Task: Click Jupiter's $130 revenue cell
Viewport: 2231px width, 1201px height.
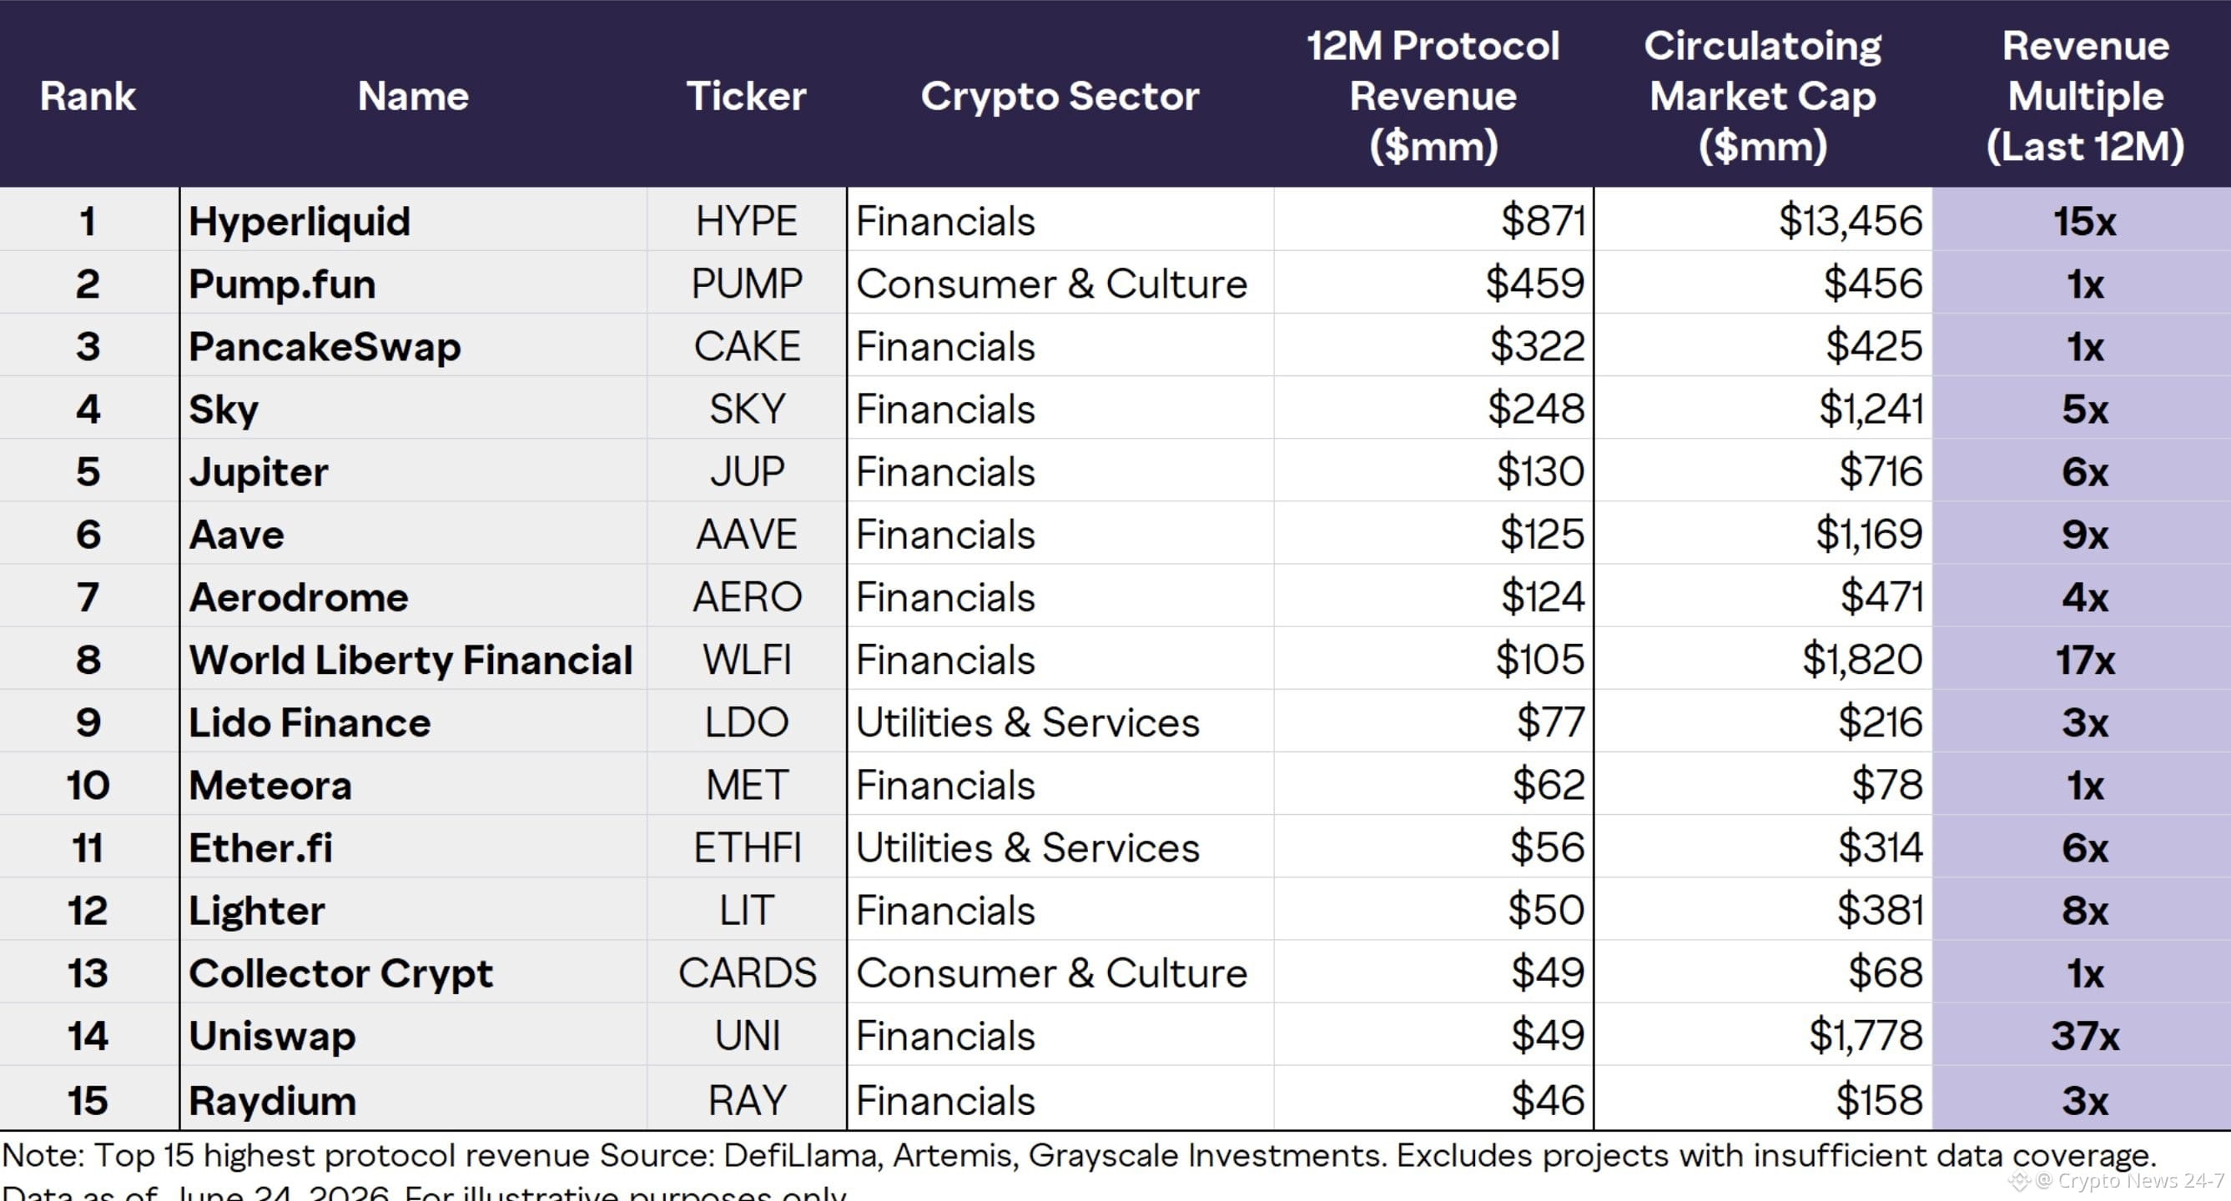Action: tap(1433, 471)
